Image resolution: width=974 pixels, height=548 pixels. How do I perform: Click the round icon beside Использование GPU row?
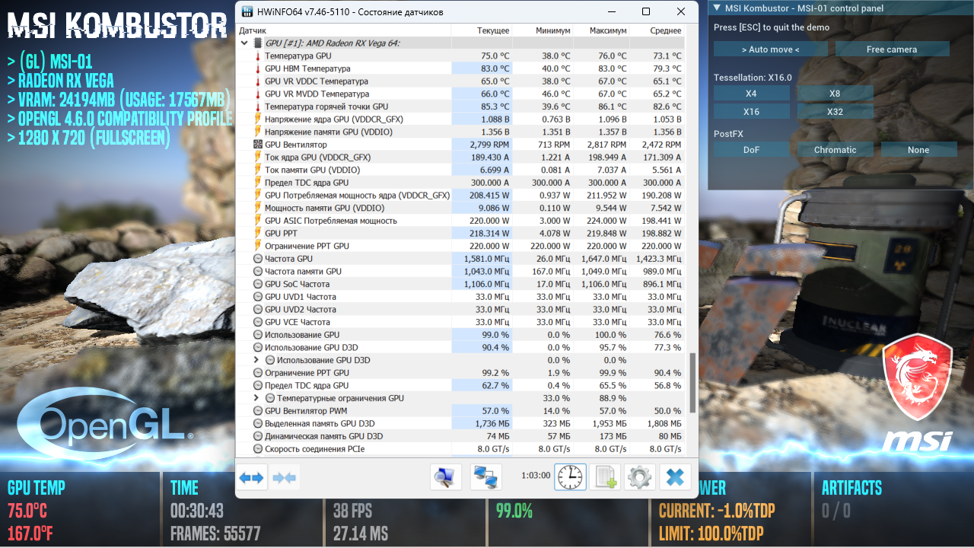[257, 335]
